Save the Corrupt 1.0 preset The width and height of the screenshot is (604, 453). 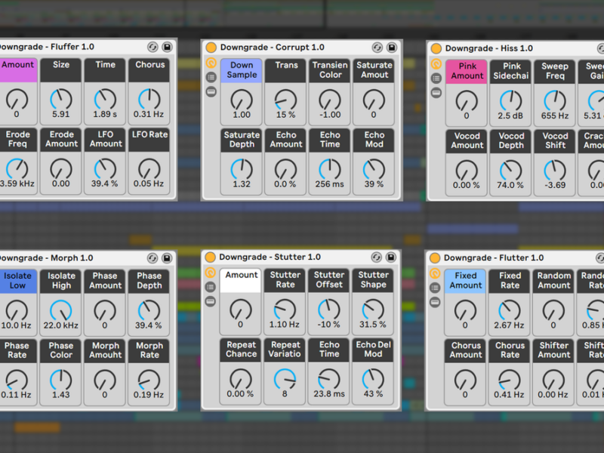[392, 47]
